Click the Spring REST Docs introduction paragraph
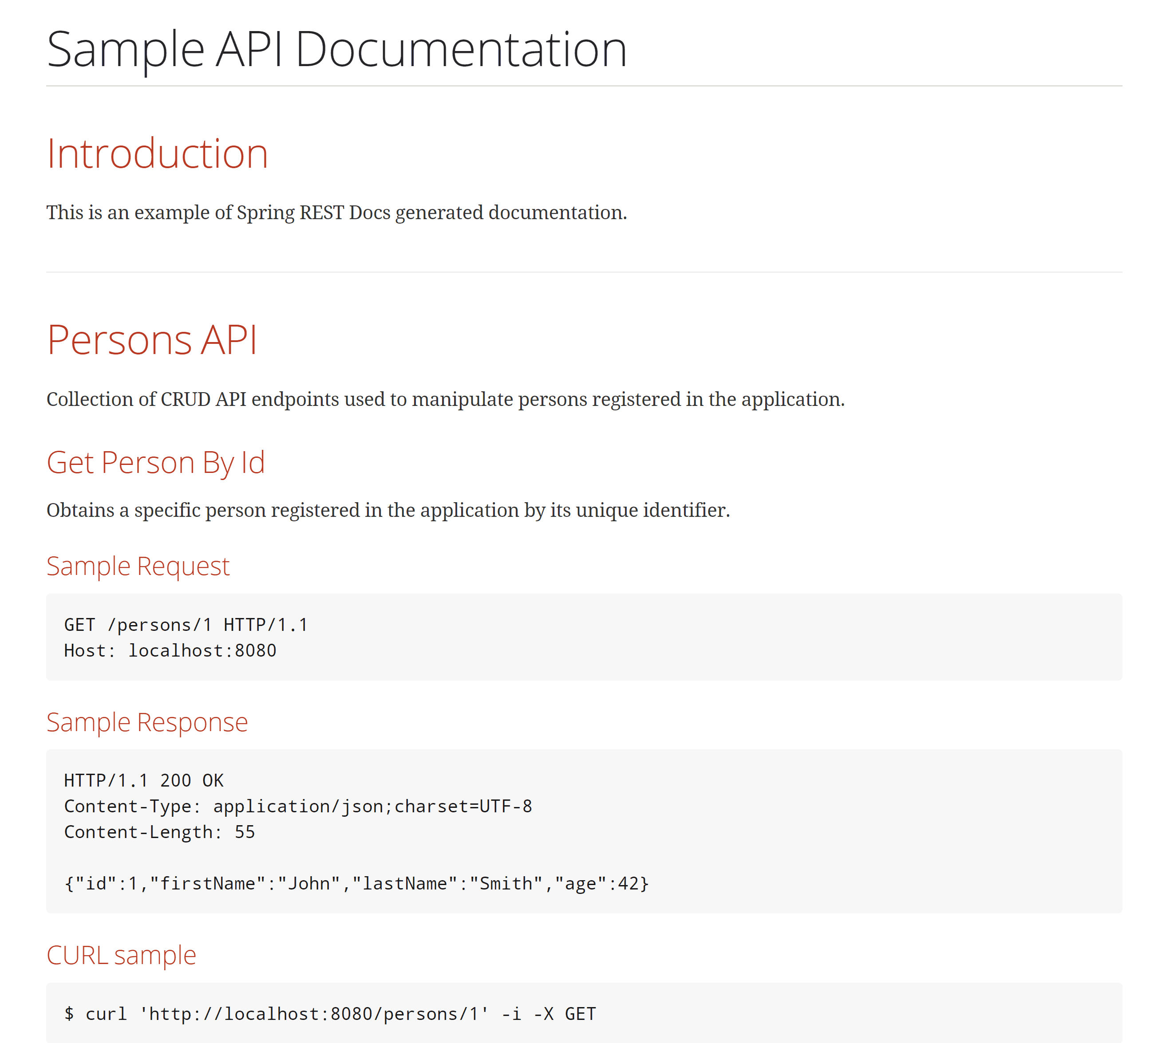1166x1043 pixels. (336, 213)
